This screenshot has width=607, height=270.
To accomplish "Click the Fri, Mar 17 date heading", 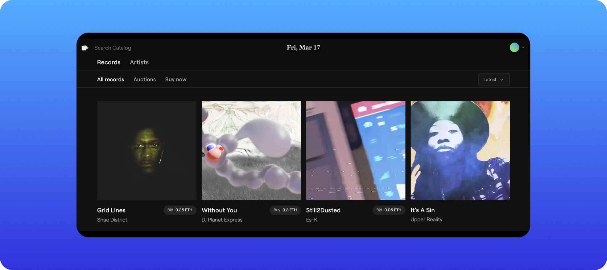I will click(303, 47).
